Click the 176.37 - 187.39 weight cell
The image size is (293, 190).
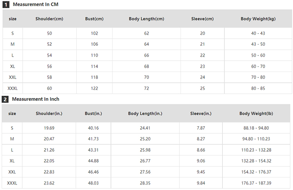(257, 183)
